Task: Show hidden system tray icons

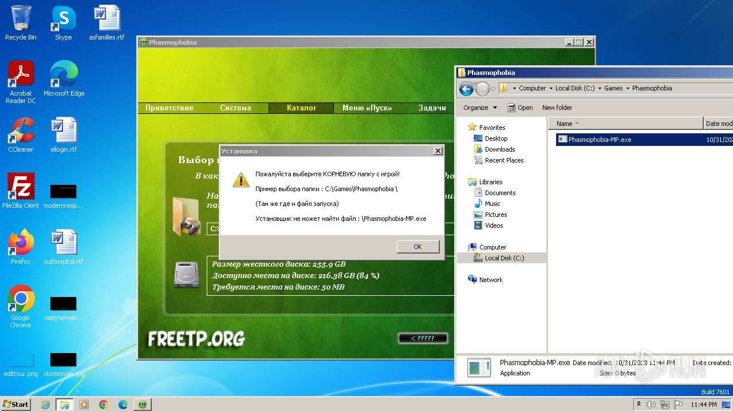Action: pos(639,405)
